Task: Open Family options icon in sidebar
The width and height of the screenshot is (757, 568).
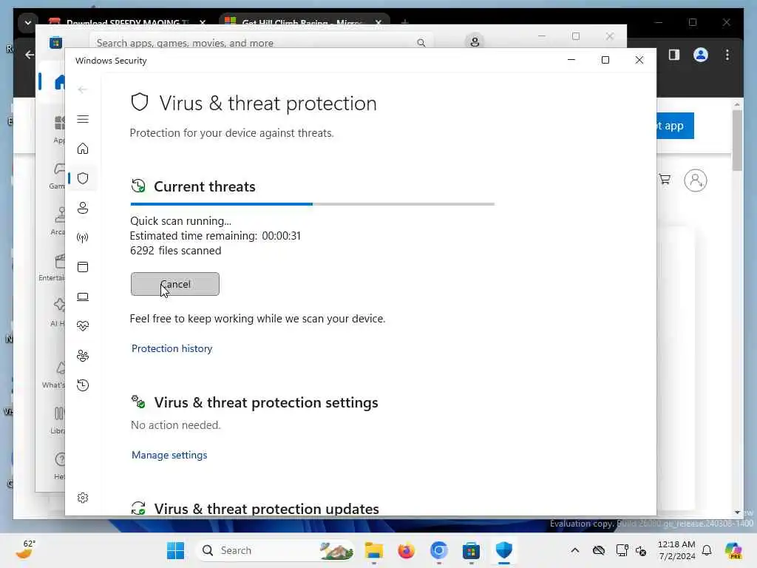Action: (x=83, y=356)
